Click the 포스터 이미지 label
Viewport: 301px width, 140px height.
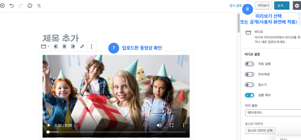coord(254,124)
